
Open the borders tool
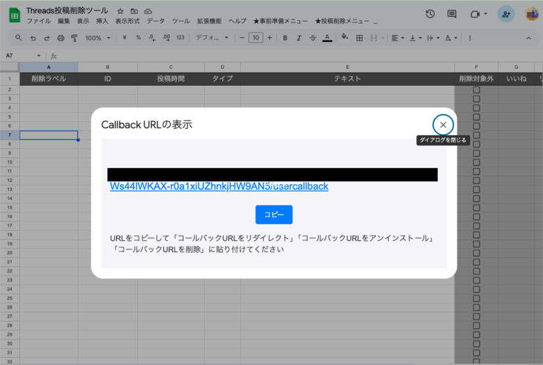click(359, 38)
